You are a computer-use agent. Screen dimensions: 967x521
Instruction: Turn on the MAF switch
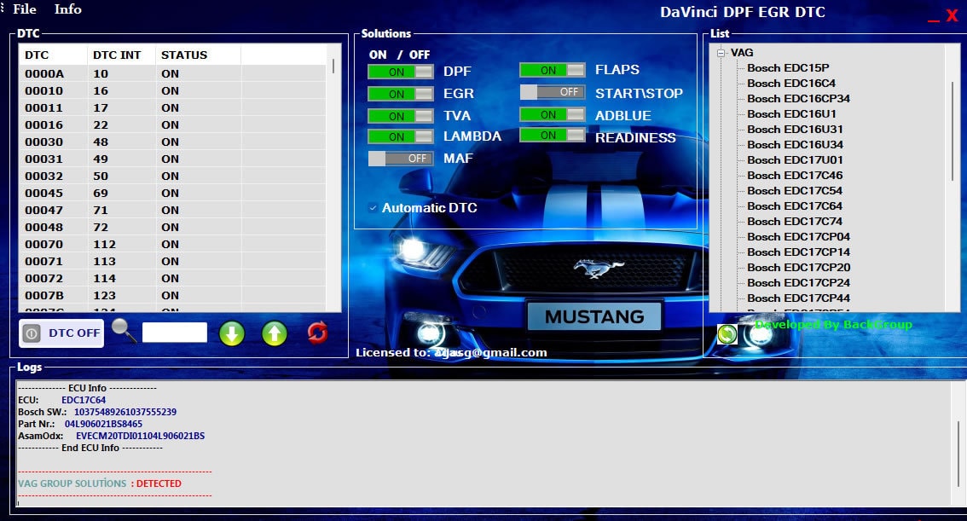[x=401, y=159]
